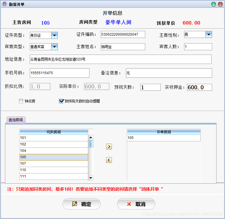Click the 可供房间 column header
Screen dimensions: 225x219
coord(54,132)
